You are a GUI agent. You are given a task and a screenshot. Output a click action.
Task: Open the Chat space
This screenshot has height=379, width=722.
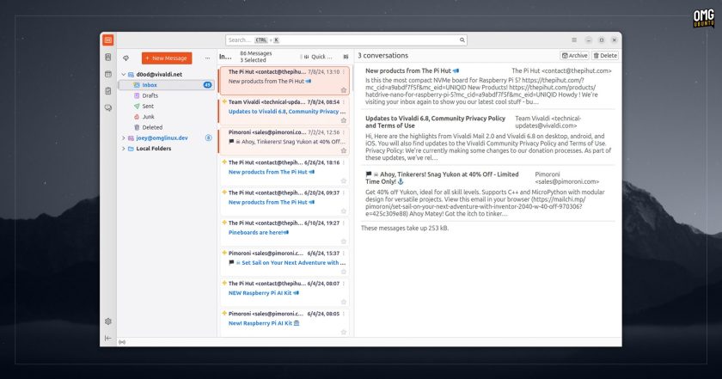(107, 107)
